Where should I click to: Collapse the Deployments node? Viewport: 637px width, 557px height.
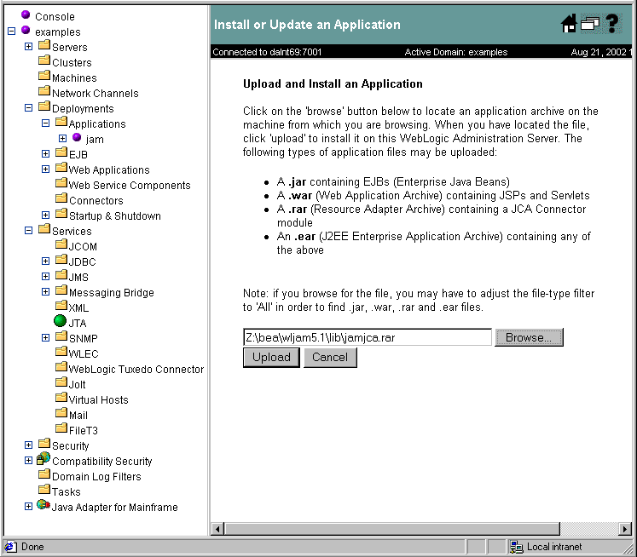click(x=28, y=107)
